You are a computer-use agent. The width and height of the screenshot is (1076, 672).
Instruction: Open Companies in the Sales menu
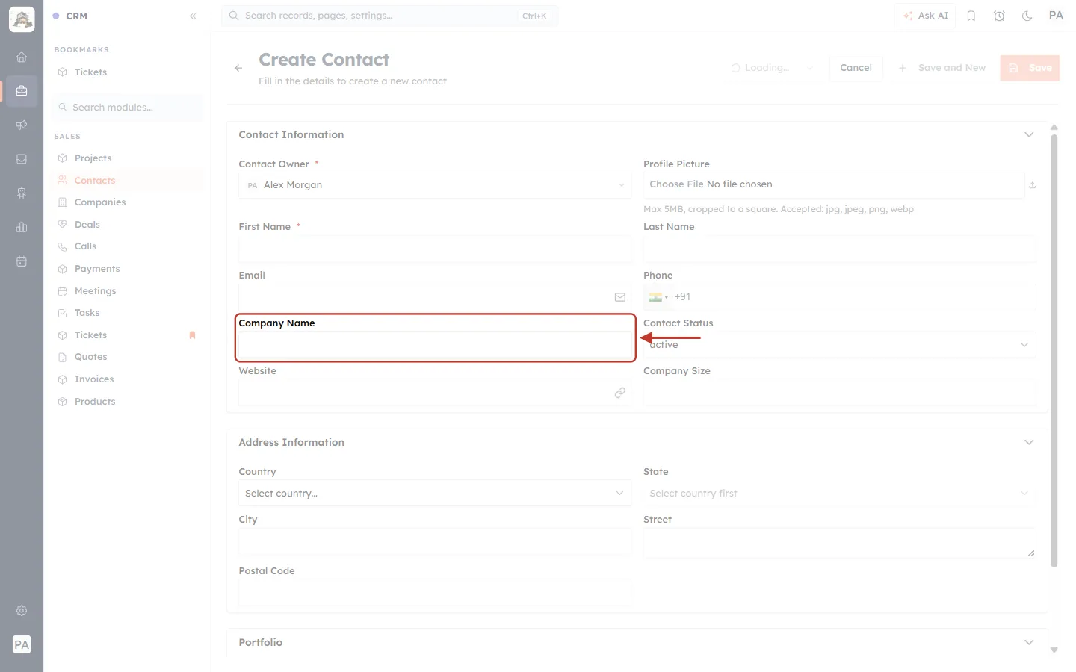click(129, 202)
